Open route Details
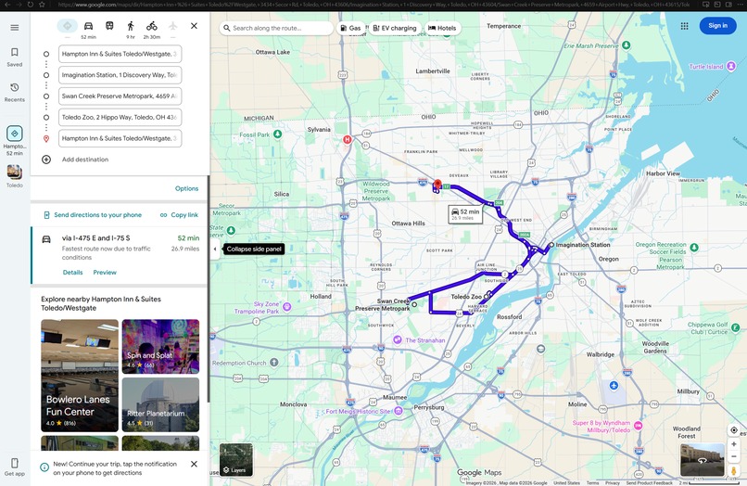Viewport: 747px width, 486px height. [72, 273]
